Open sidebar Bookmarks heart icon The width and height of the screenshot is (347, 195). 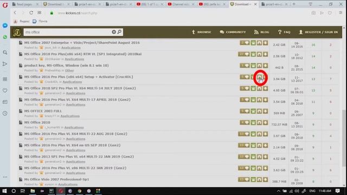tap(5, 90)
